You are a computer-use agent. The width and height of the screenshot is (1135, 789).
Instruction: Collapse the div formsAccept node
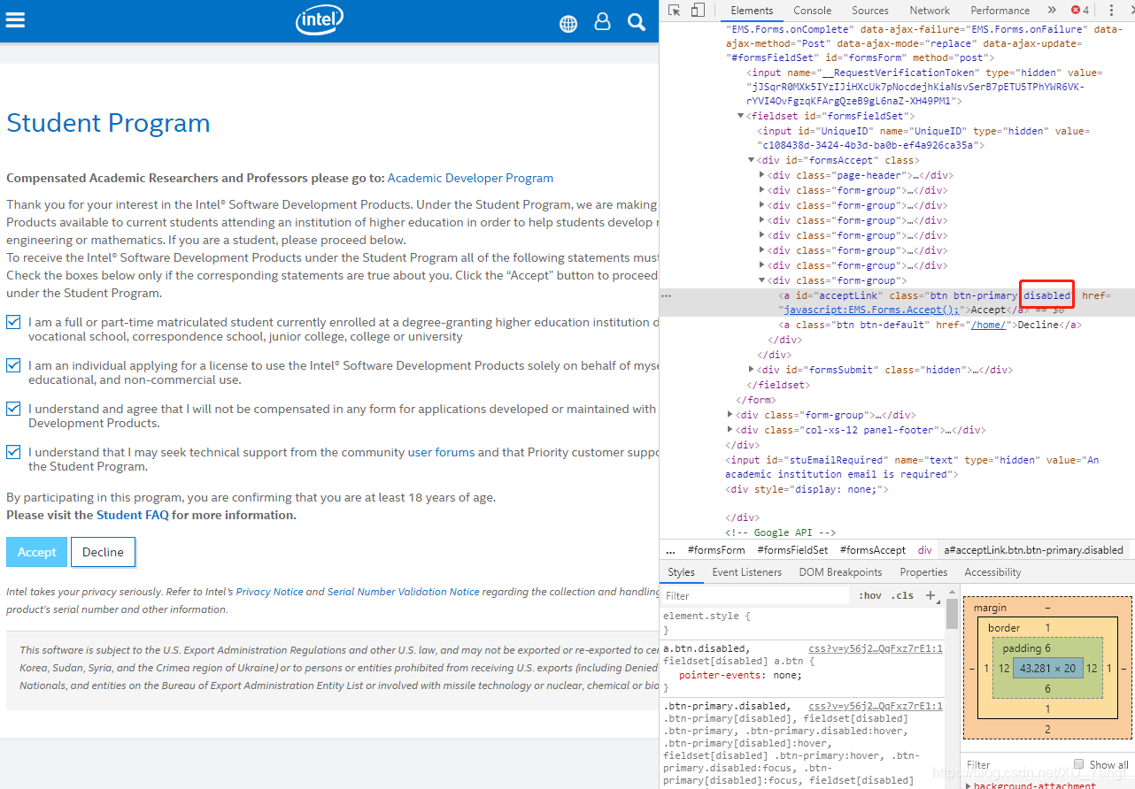[752, 160]
